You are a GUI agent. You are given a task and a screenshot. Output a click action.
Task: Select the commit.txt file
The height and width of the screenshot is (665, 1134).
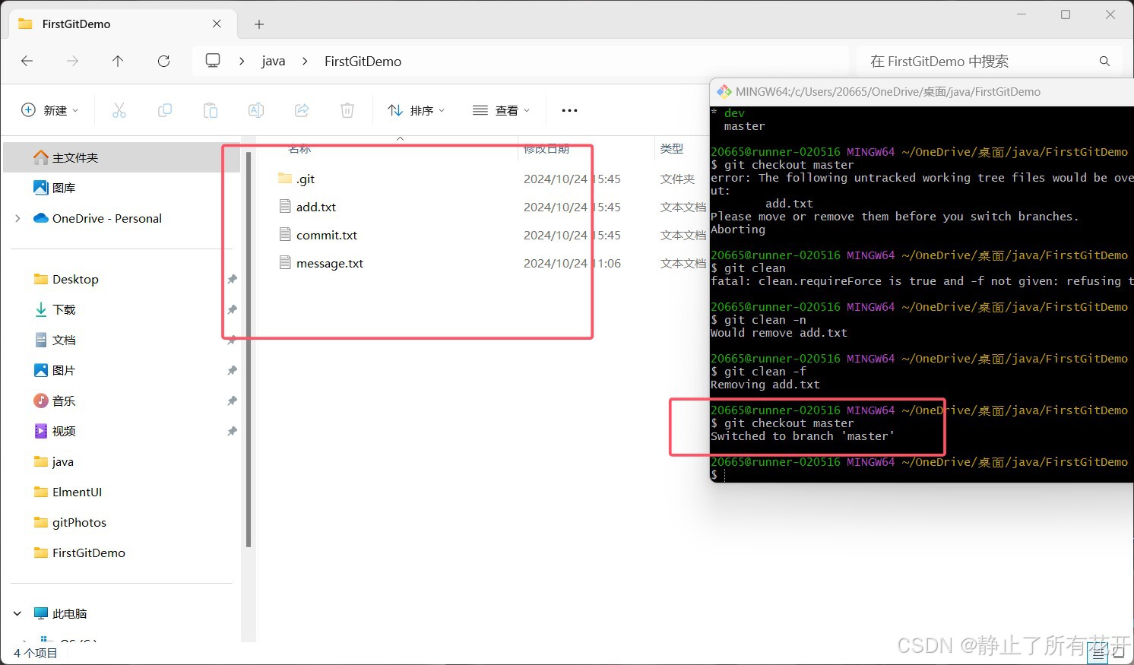327,235
